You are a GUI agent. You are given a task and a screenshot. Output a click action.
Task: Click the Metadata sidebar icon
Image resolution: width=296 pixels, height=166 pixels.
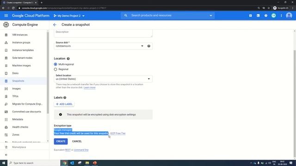coord(6,119)
